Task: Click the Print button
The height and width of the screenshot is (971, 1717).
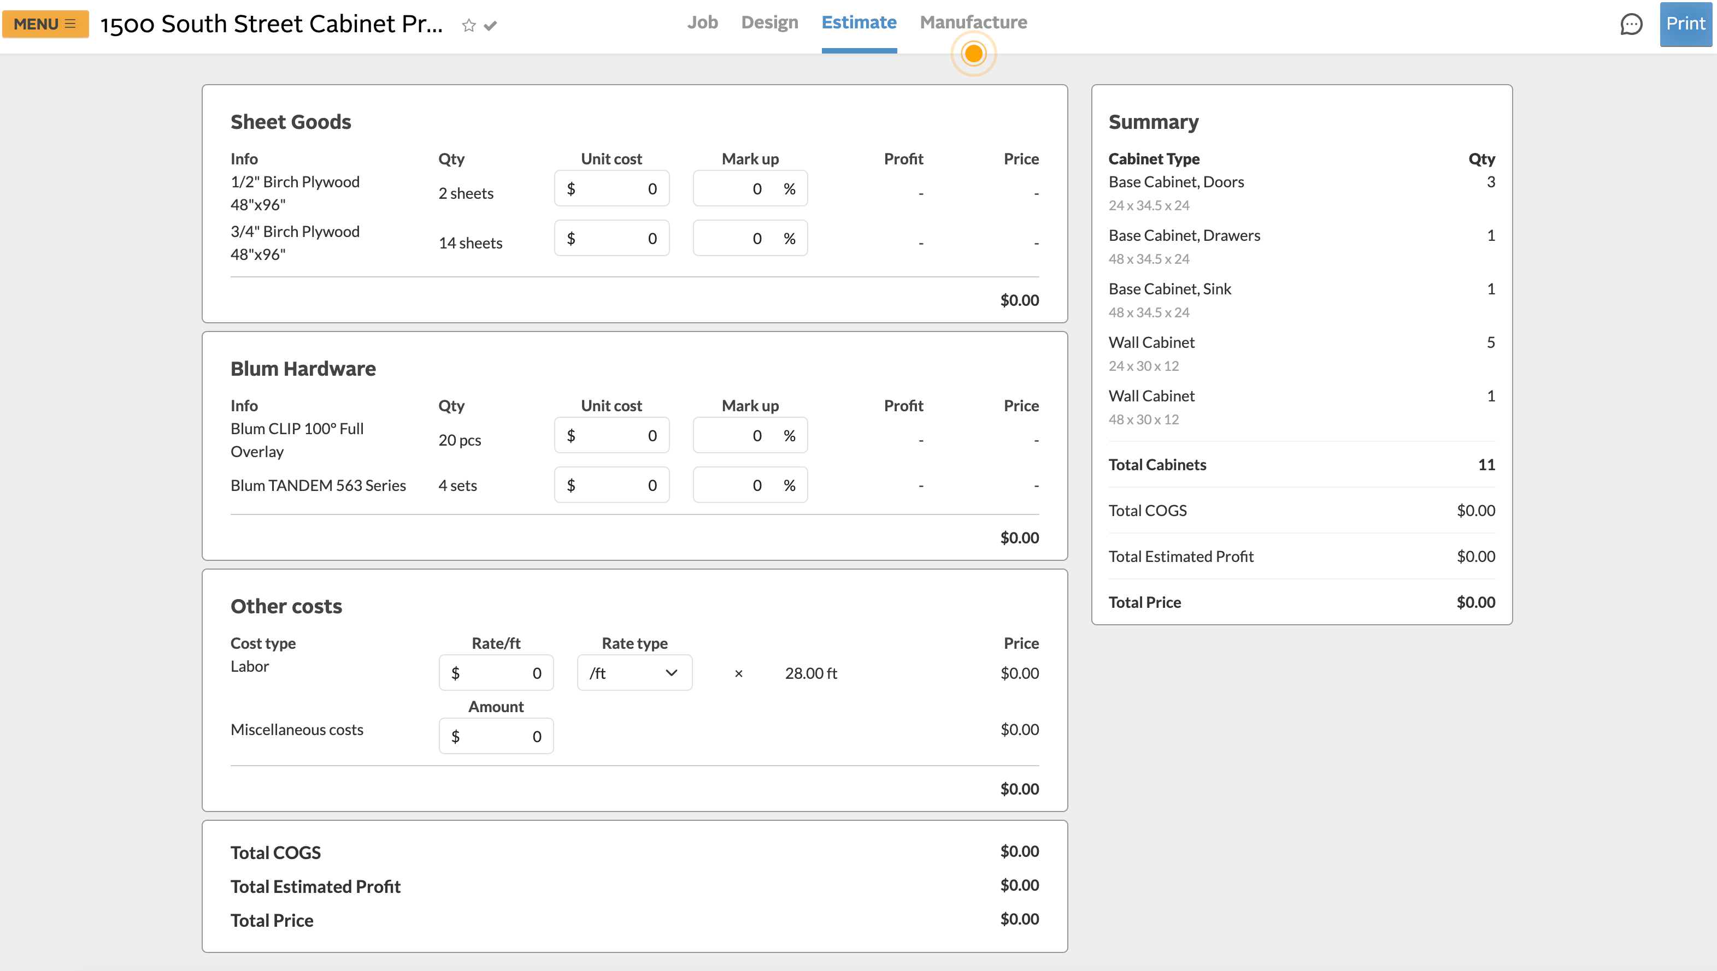Action: [x=1685, y=24]
